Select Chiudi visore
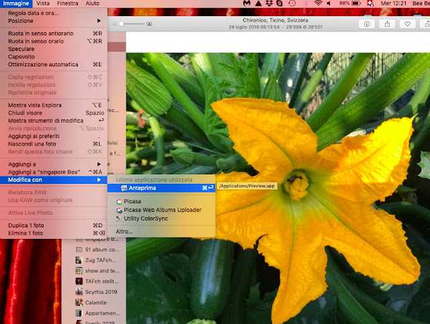 [54, 113]
